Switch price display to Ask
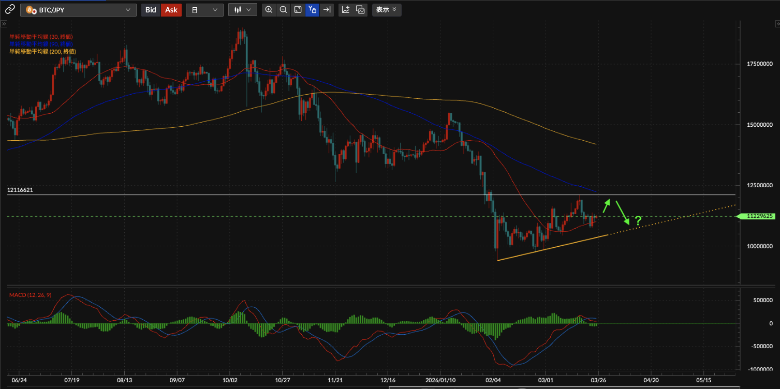The image size is (780, 389). tap(171, 10)
